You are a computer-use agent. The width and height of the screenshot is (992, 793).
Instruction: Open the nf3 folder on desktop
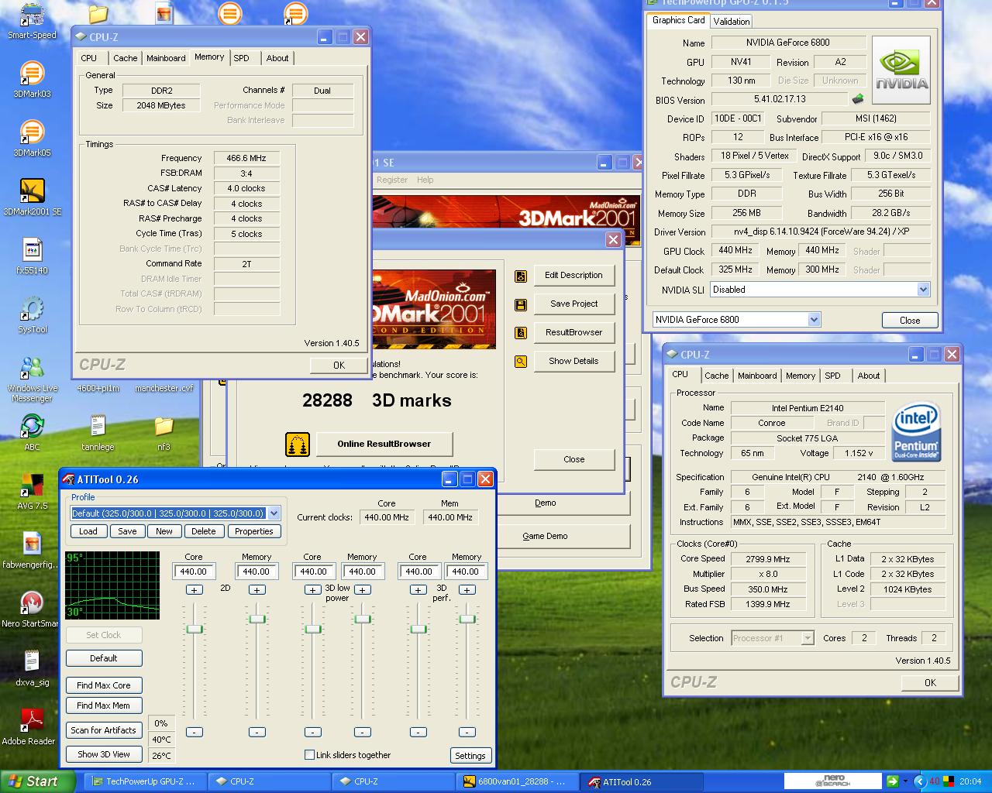[x=164, y=432]
